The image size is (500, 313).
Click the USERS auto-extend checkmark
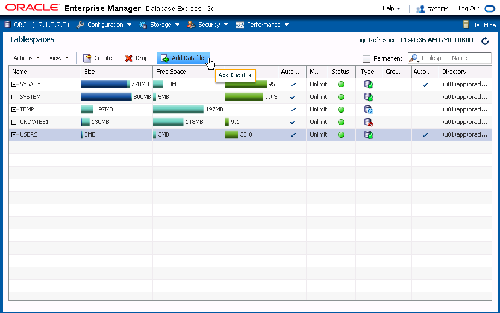(x=293, y=135)
